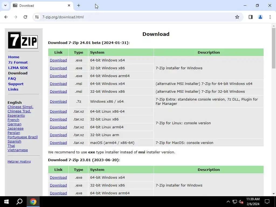Switch language to Thai
The height and width of the screenshot is (207, 276).
[x=11, y=146]
